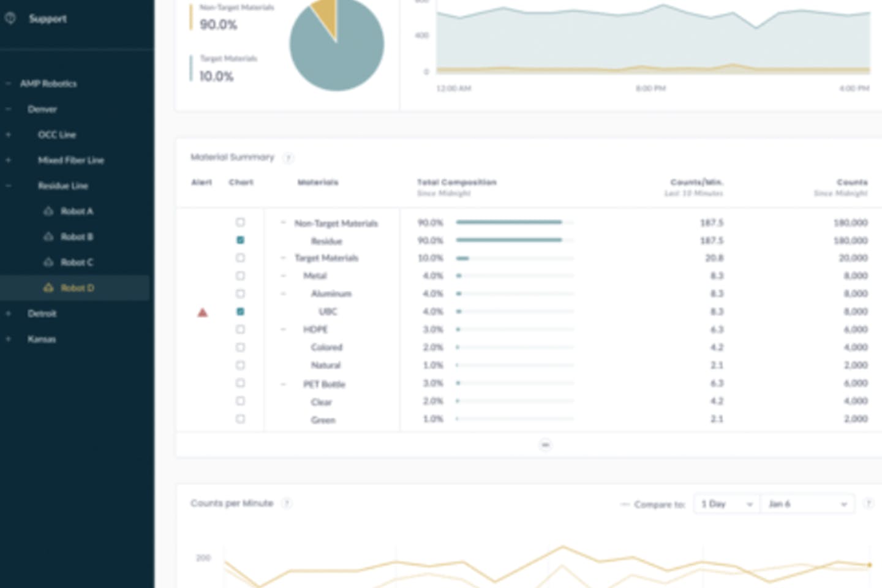Viewport: 882px width, 588px height.
Task: Open the 1 Day compare dropdown
Action: tap(727, 504)
